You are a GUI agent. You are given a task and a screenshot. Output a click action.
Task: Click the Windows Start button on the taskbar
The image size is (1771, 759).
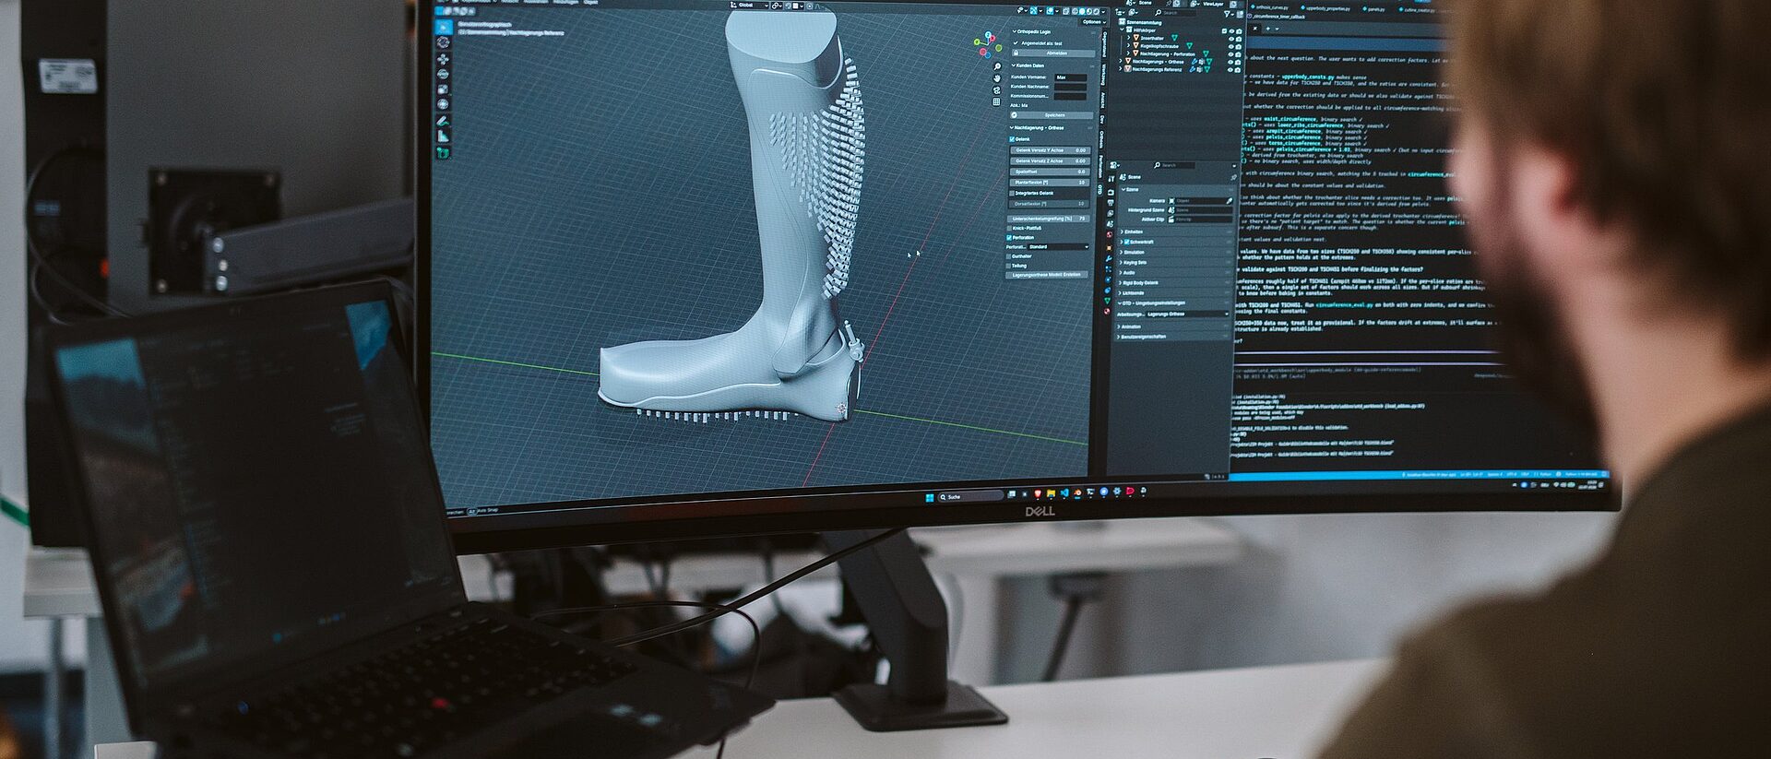click(x=929, y=497)
